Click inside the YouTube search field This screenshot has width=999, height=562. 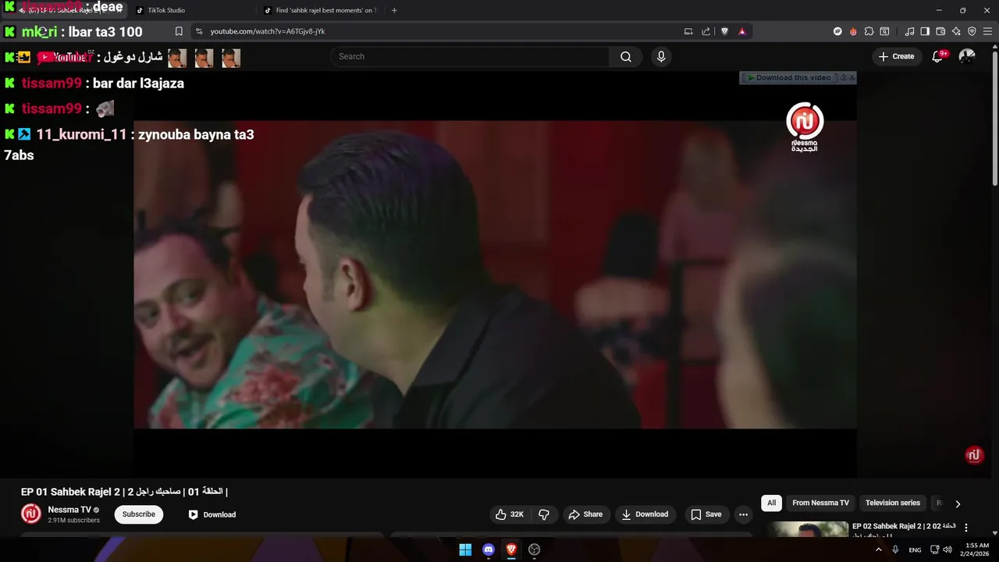(470, 56)
